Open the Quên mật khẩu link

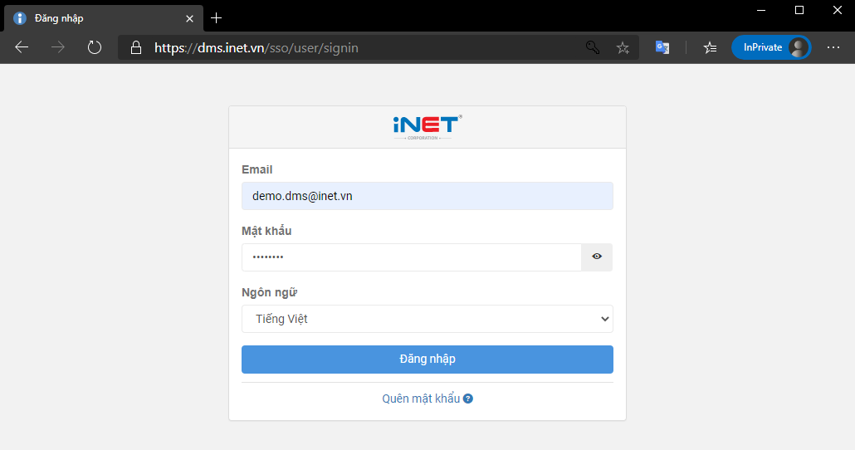click(x=421, y=399)
